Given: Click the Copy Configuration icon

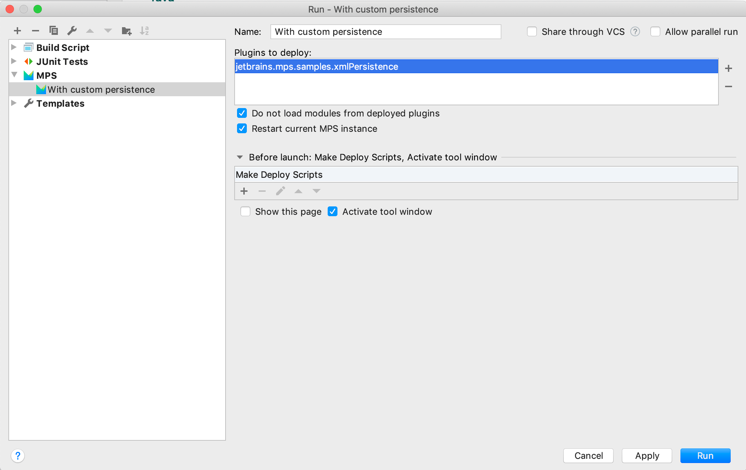Looking at the screenshot, I should (x=54, y=31).
